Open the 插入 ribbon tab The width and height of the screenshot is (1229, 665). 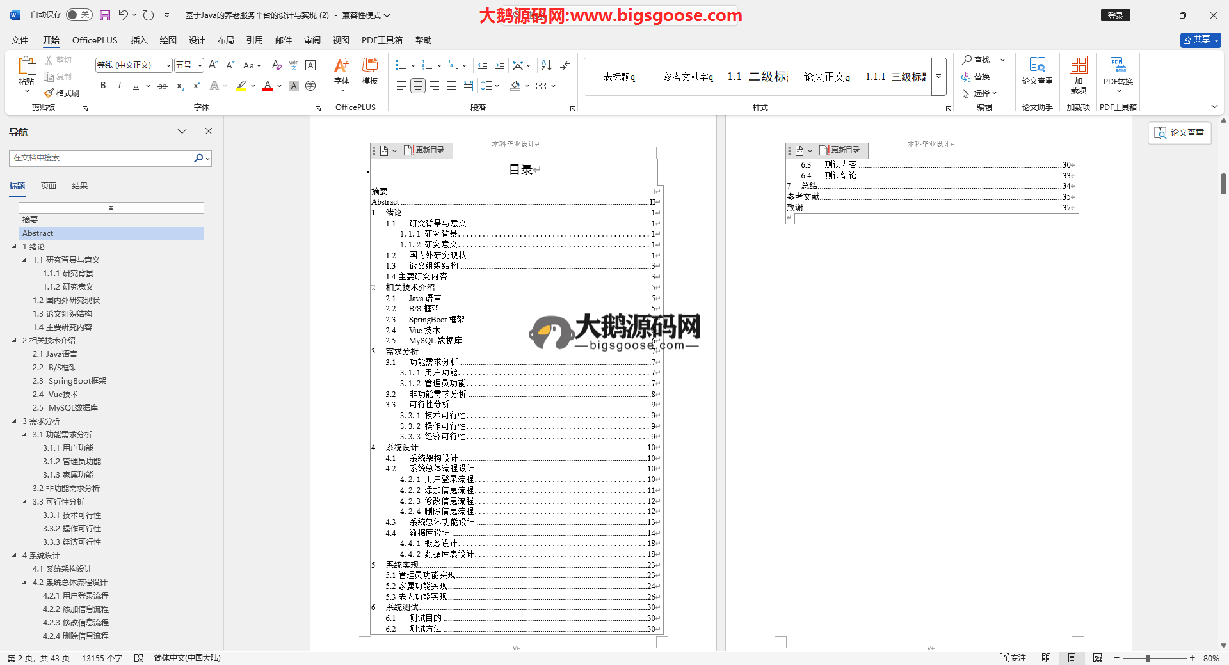[139, 40]
